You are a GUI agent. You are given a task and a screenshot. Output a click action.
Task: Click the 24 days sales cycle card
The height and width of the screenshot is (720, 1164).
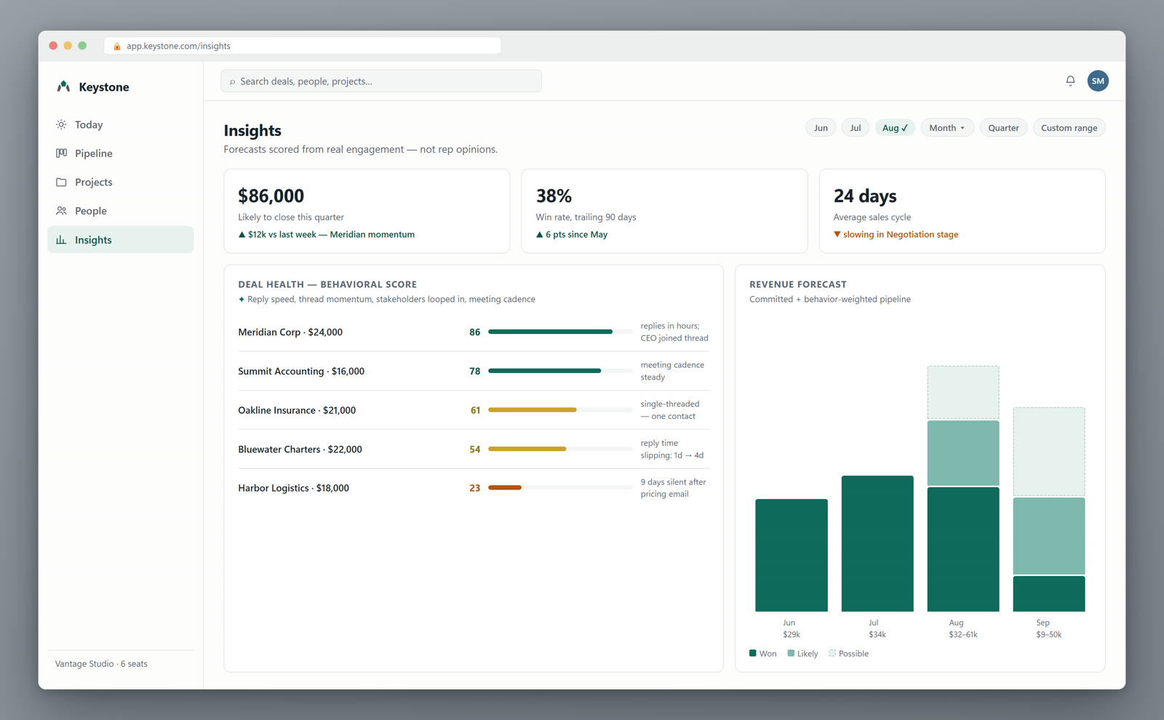(x=962, y=211)
